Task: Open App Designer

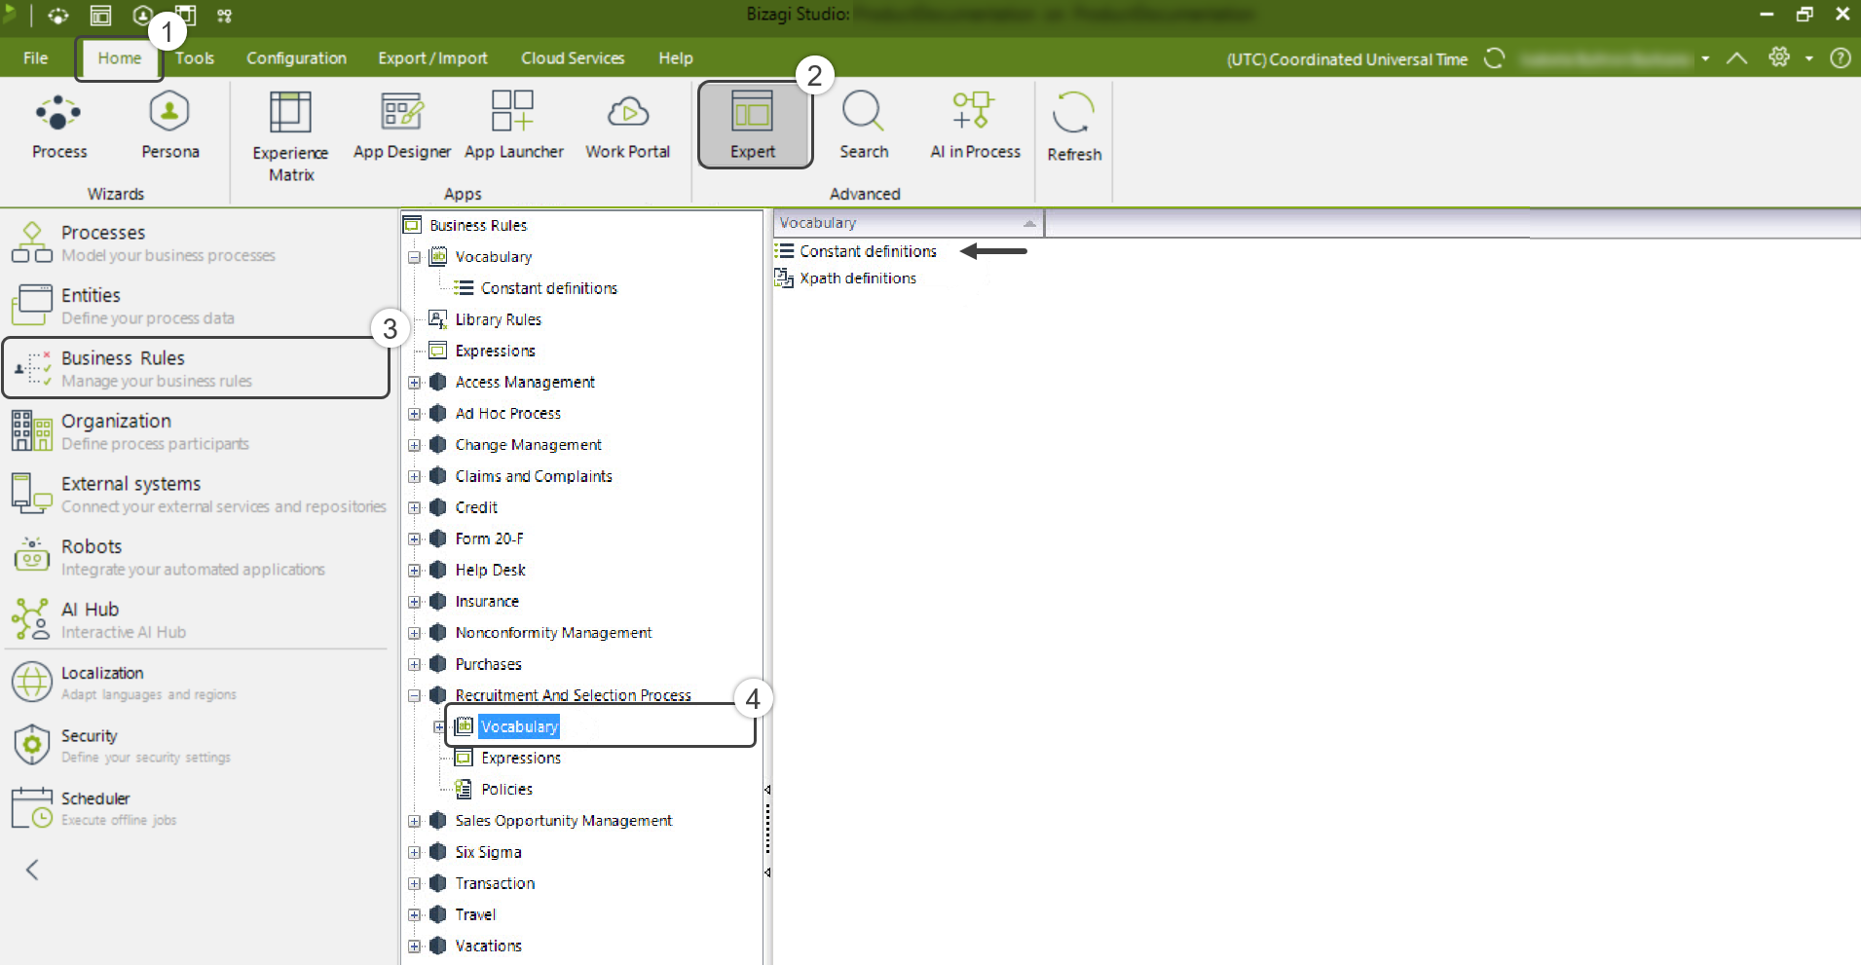Action: click(x=401, y=125)
